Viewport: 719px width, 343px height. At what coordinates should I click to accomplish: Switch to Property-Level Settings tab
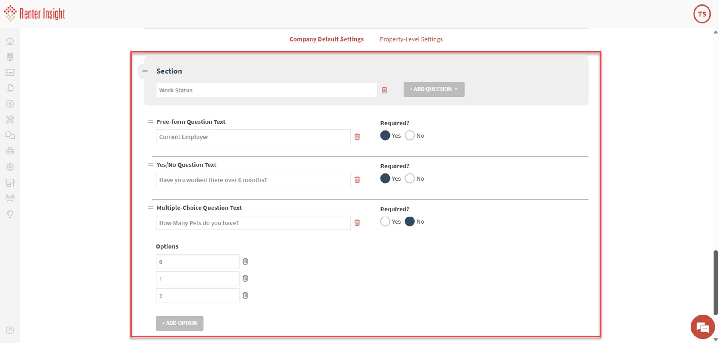(411, 39)
